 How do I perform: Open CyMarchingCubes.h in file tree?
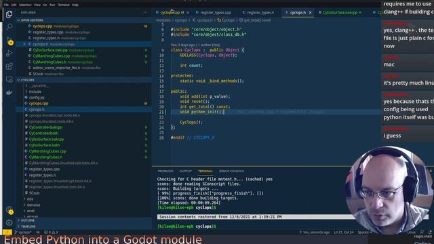[x=45, y=157]
